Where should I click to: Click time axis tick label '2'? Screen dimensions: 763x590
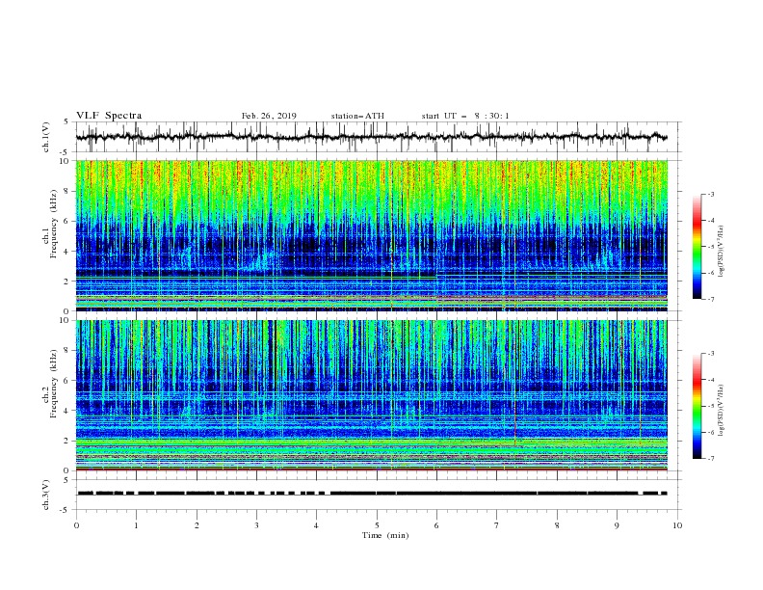[197, 525]
